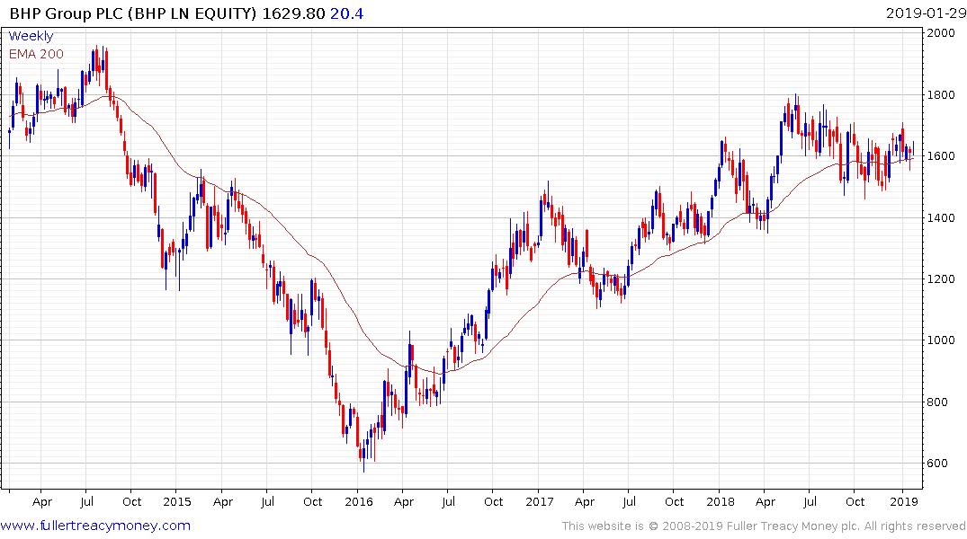967x539 pixels.
Task: Click the Weekly timeframe label
Action: (31, 37)
